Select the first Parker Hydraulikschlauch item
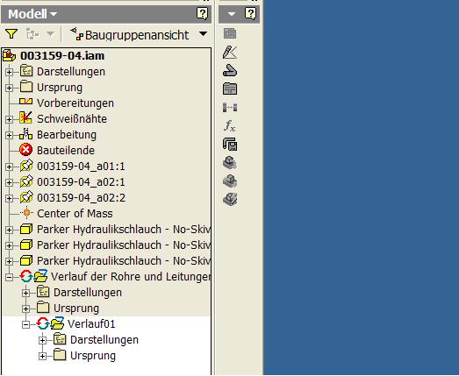 [x=124, y=230]
